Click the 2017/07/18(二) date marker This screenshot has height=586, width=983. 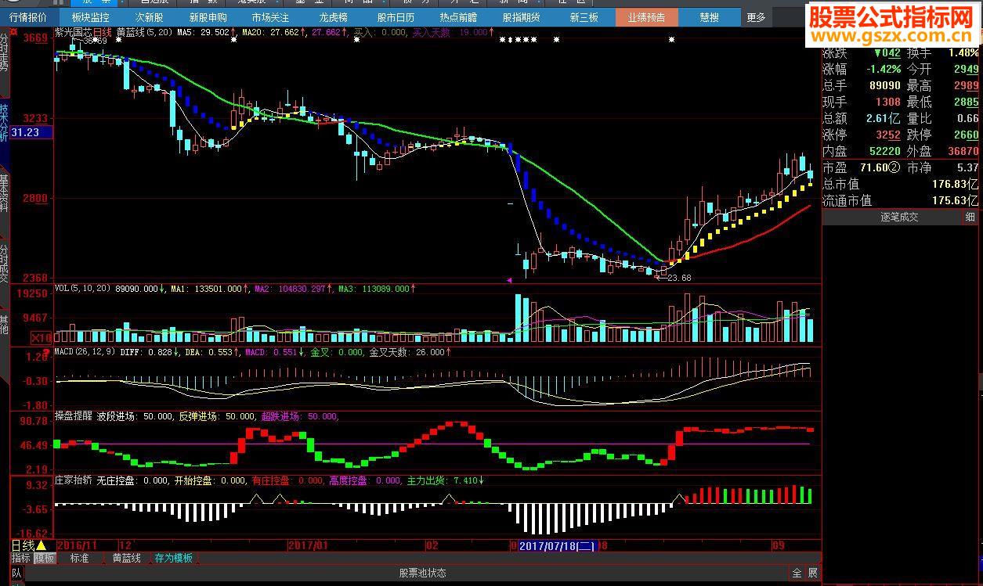pyautogui.click(x=558, y=545)
